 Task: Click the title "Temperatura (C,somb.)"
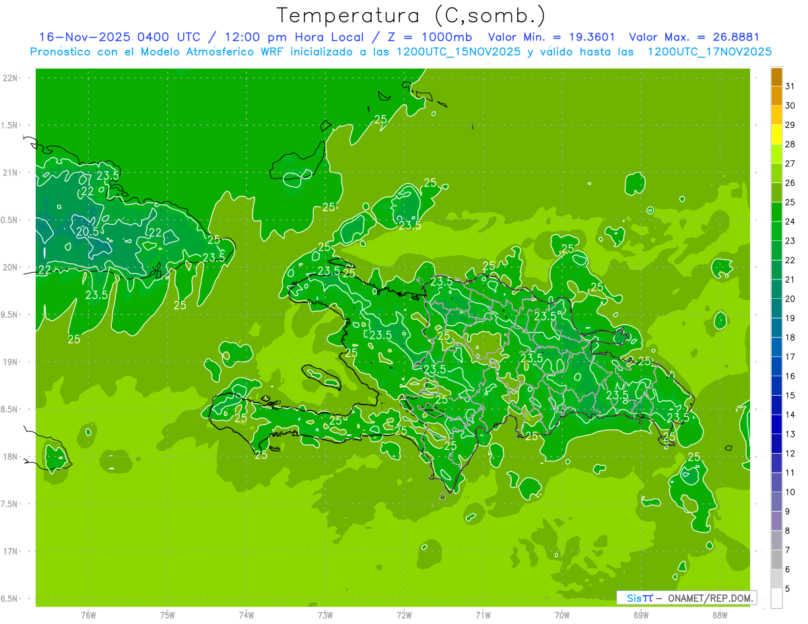tap(411, 16)
